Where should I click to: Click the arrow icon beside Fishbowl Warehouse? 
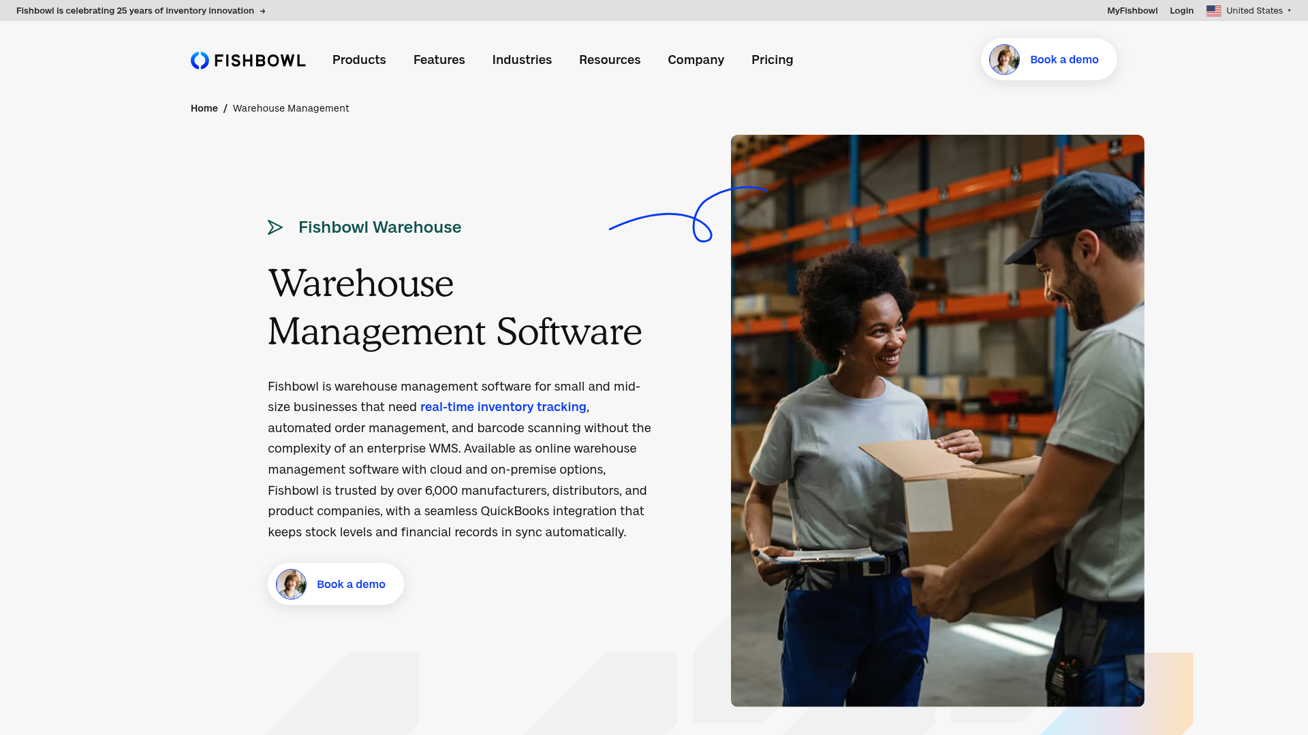click(275, 227)
